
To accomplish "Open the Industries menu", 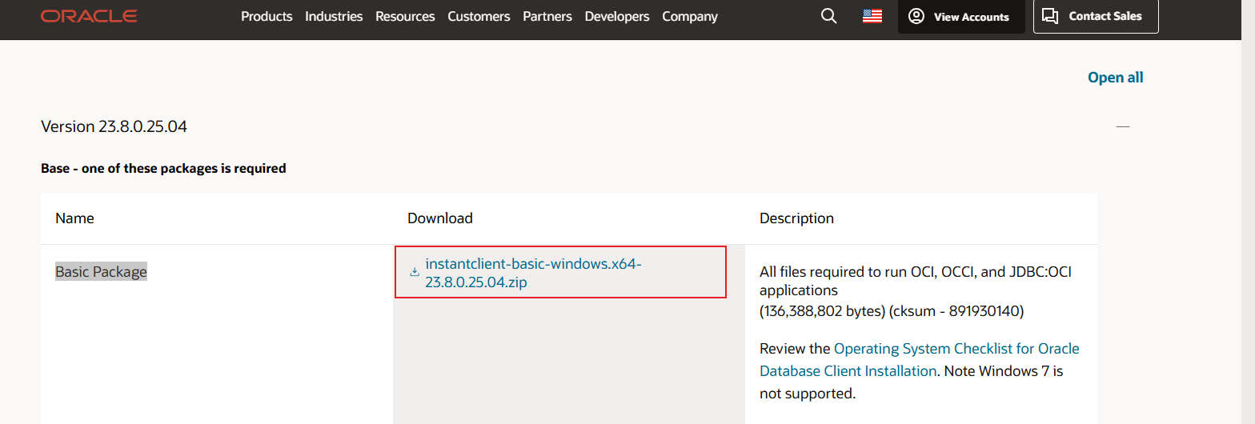I will tap(334, 16).
